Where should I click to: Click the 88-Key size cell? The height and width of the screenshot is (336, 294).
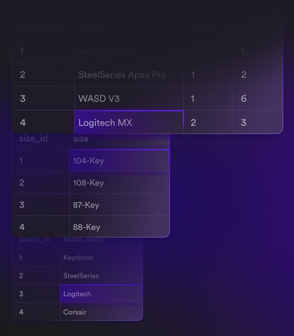point(119,227)
